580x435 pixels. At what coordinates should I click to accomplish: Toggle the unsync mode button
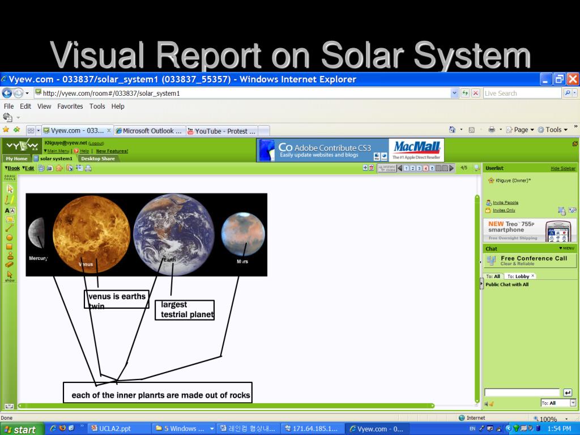click(x=387, y=168)
